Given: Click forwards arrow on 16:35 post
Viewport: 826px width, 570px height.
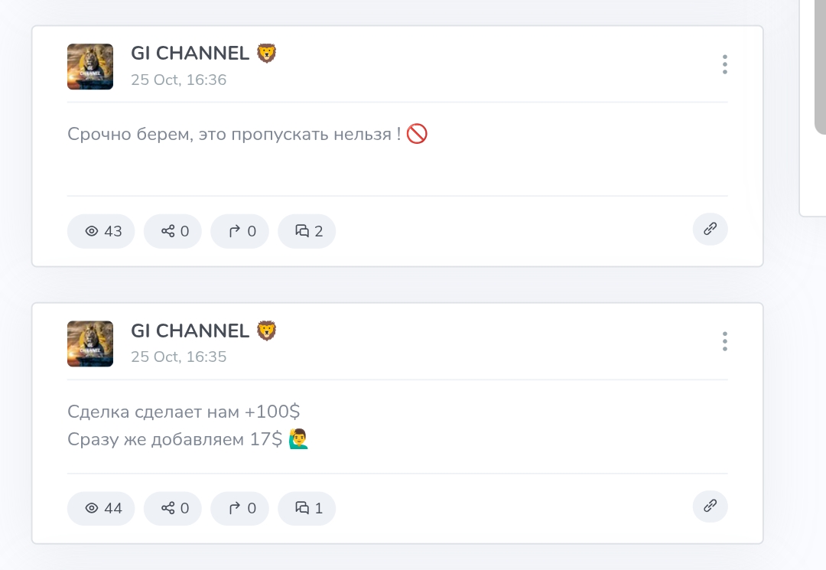Looking at the screenshot, I should 236,508.
